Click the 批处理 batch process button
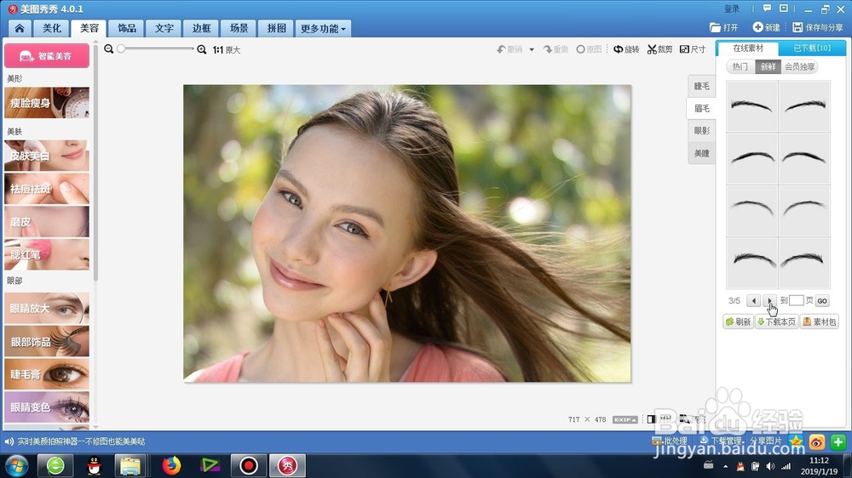The height and width of the screenshot is (478, 852). (670, 441)
